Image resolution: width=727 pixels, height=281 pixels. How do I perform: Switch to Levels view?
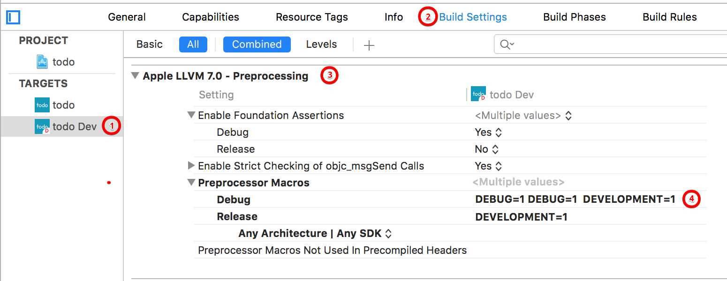pyautogui.click(x=321, y=44)
